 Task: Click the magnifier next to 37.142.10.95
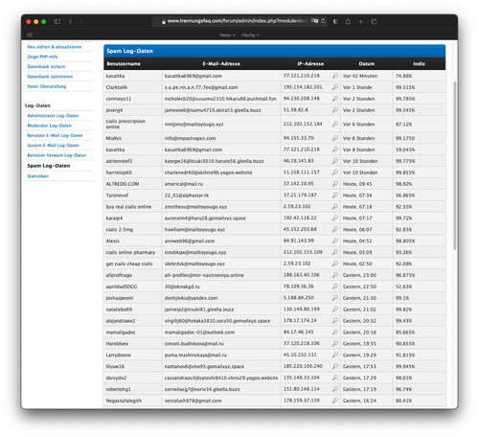coord(335,184)
